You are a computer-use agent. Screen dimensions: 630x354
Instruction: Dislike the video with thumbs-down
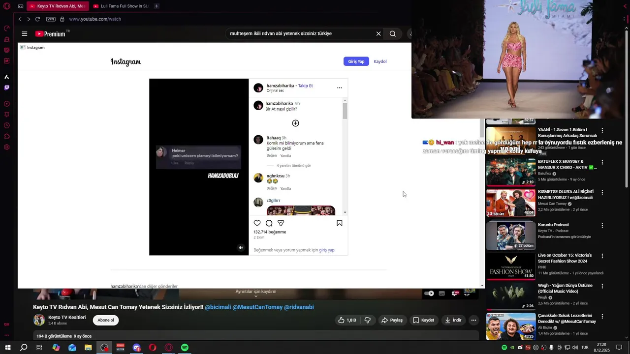368,320
